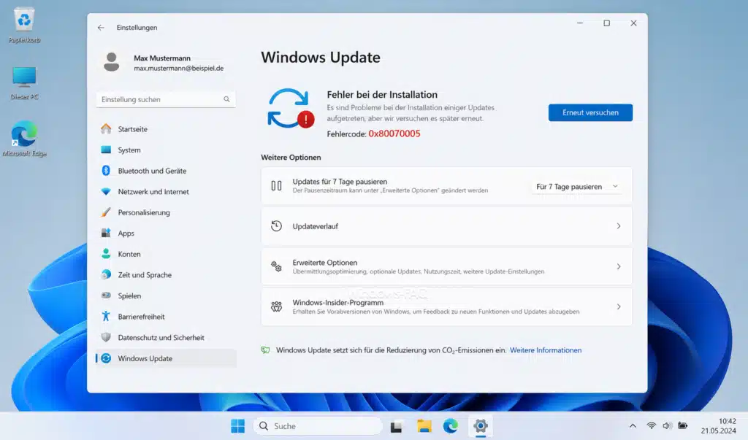Click error code 0x80070005
The image size is (748, 440).
394,134
